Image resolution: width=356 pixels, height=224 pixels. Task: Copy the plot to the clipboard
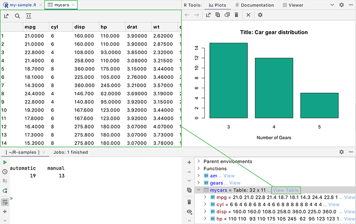[x=218, y=15]
